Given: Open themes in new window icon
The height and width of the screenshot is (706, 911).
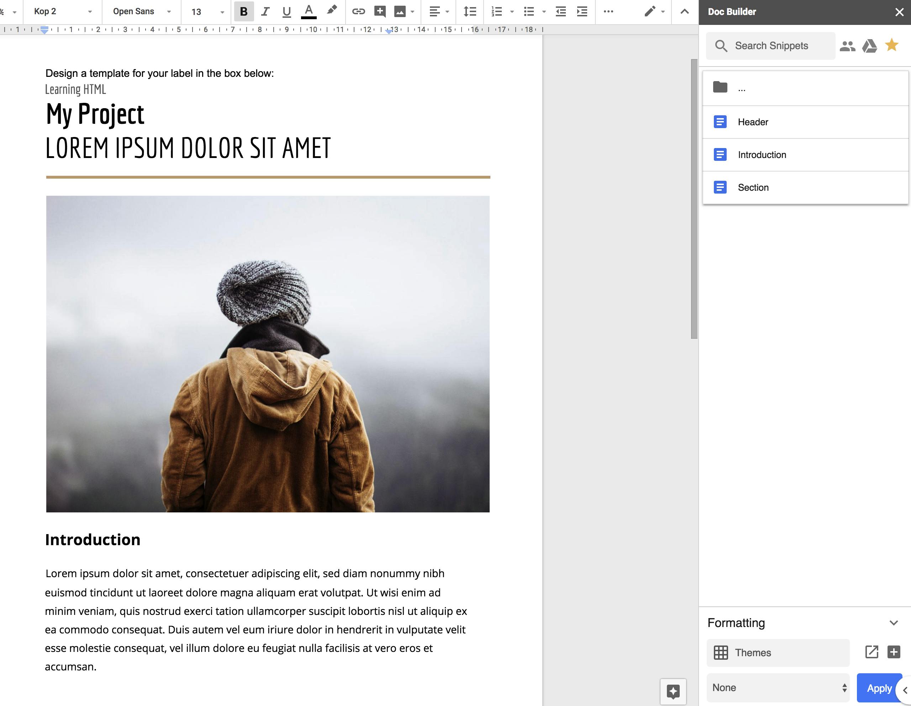Looking at the screenshot, I should [871, 652].
